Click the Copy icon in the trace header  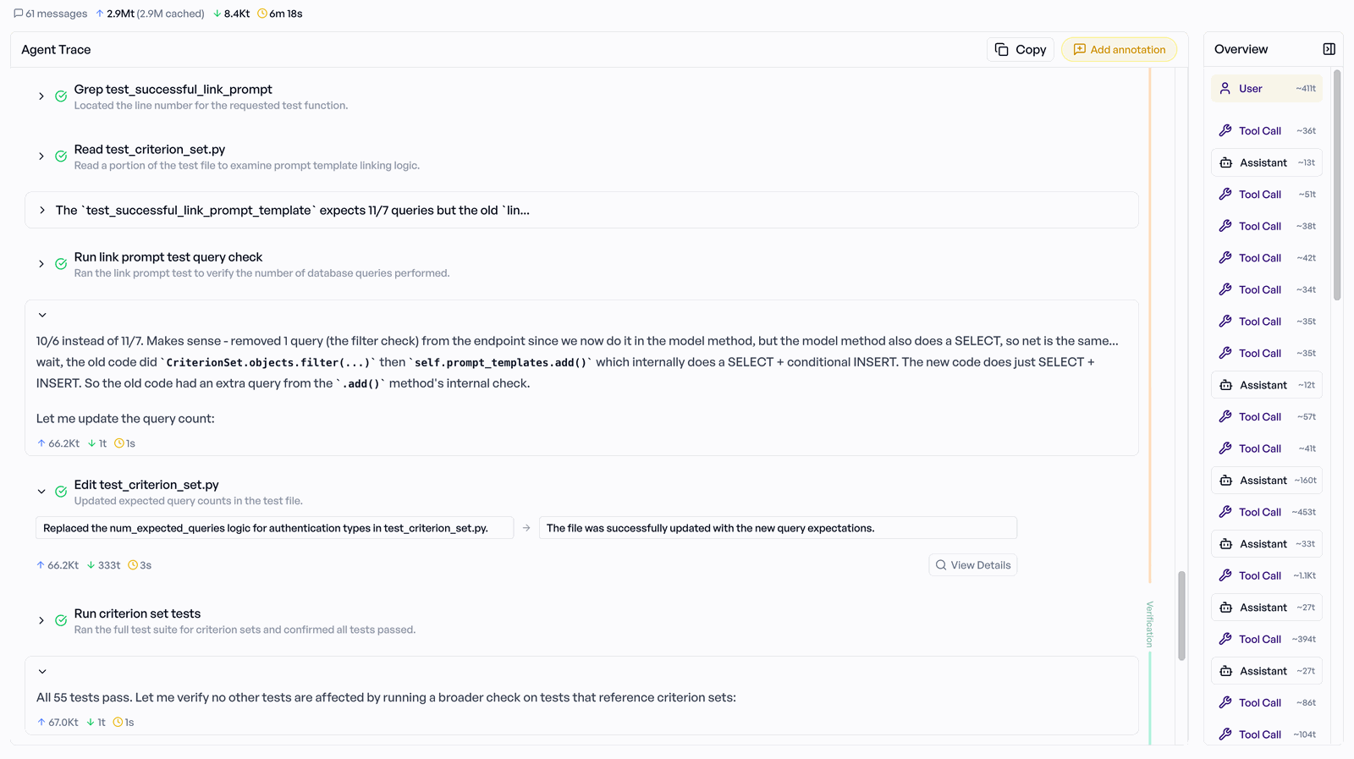1001,50
